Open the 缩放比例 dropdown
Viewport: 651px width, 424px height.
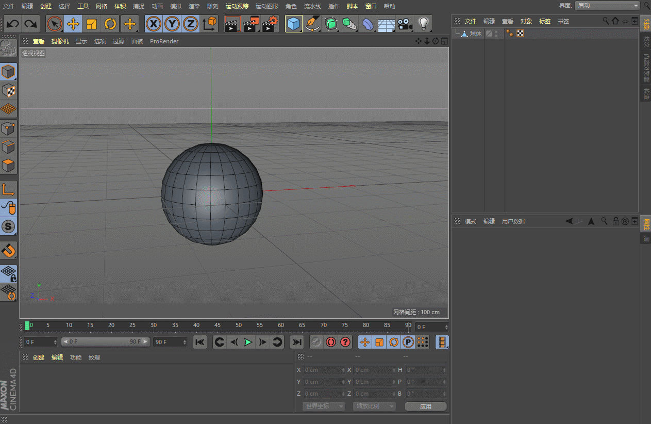(x=374, y=406)
